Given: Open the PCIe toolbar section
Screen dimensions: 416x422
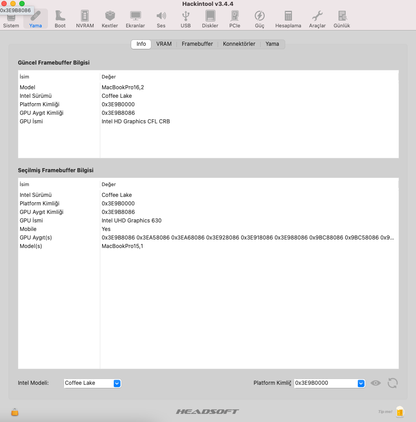Looking at the screenshot, I should (235, 19).
